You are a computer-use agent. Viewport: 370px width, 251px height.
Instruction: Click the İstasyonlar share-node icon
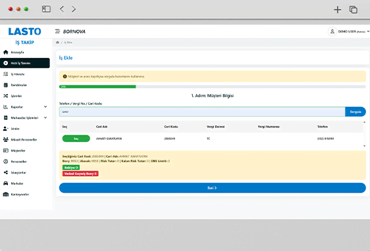(6, 172)
